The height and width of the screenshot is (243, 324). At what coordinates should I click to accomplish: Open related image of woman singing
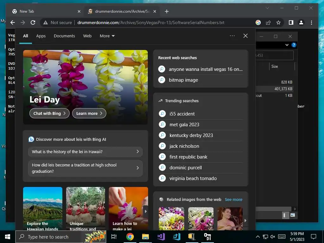click(230, 219)
